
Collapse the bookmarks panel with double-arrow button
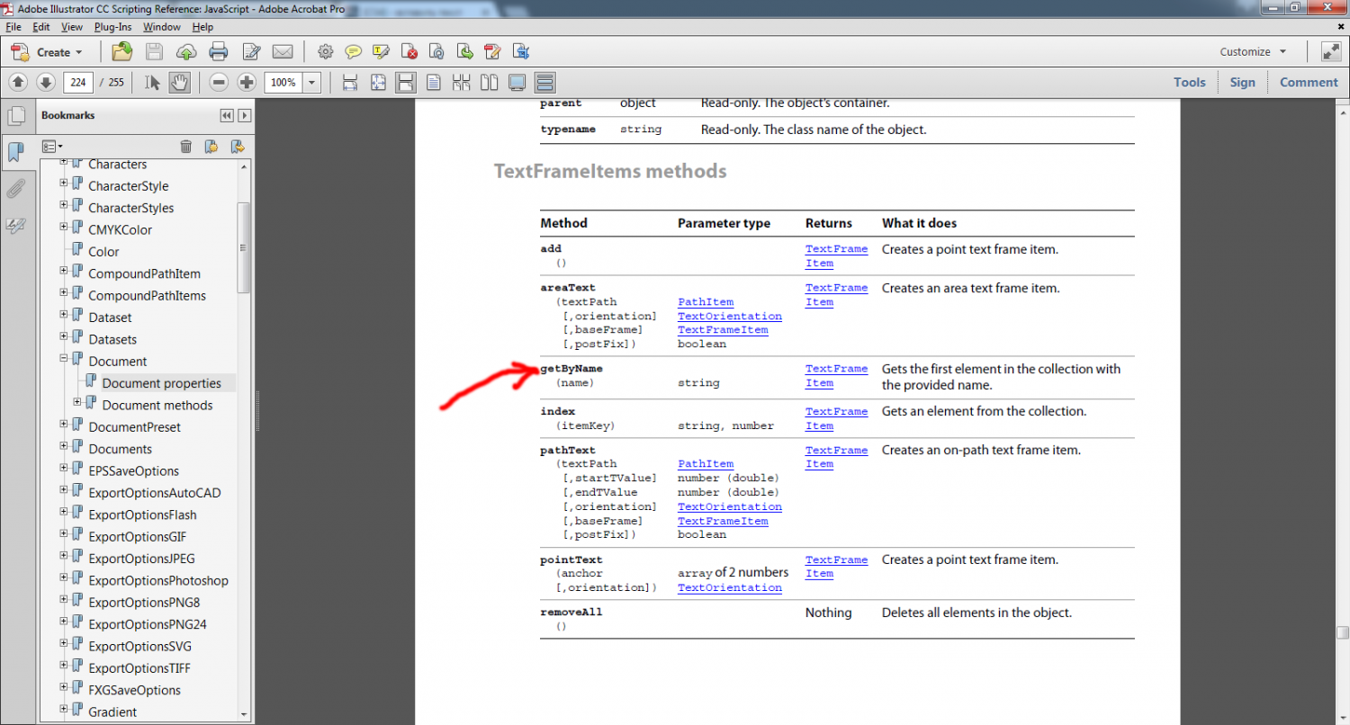pos(227,115)
